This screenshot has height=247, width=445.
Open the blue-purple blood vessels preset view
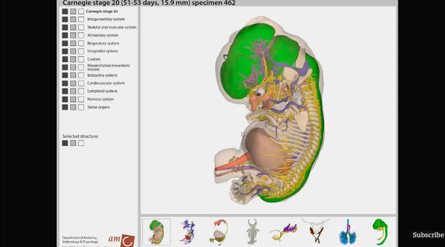(x=187, y=232)
